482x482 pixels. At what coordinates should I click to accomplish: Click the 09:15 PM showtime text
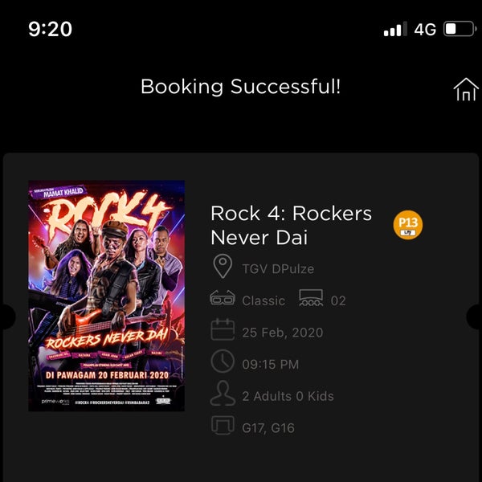coord(270,364)
